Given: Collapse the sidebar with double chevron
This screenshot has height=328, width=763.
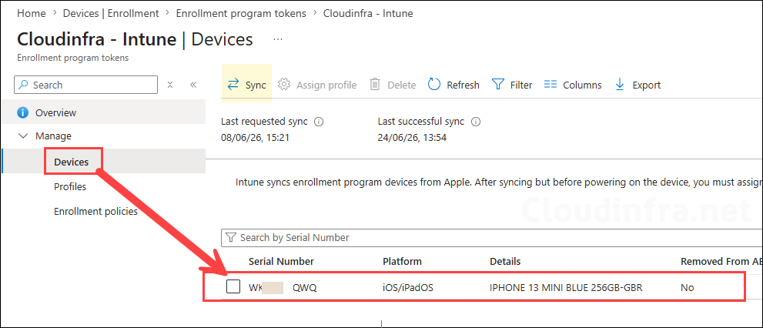Looking at the screenshot, I should [x=193, y=85].
